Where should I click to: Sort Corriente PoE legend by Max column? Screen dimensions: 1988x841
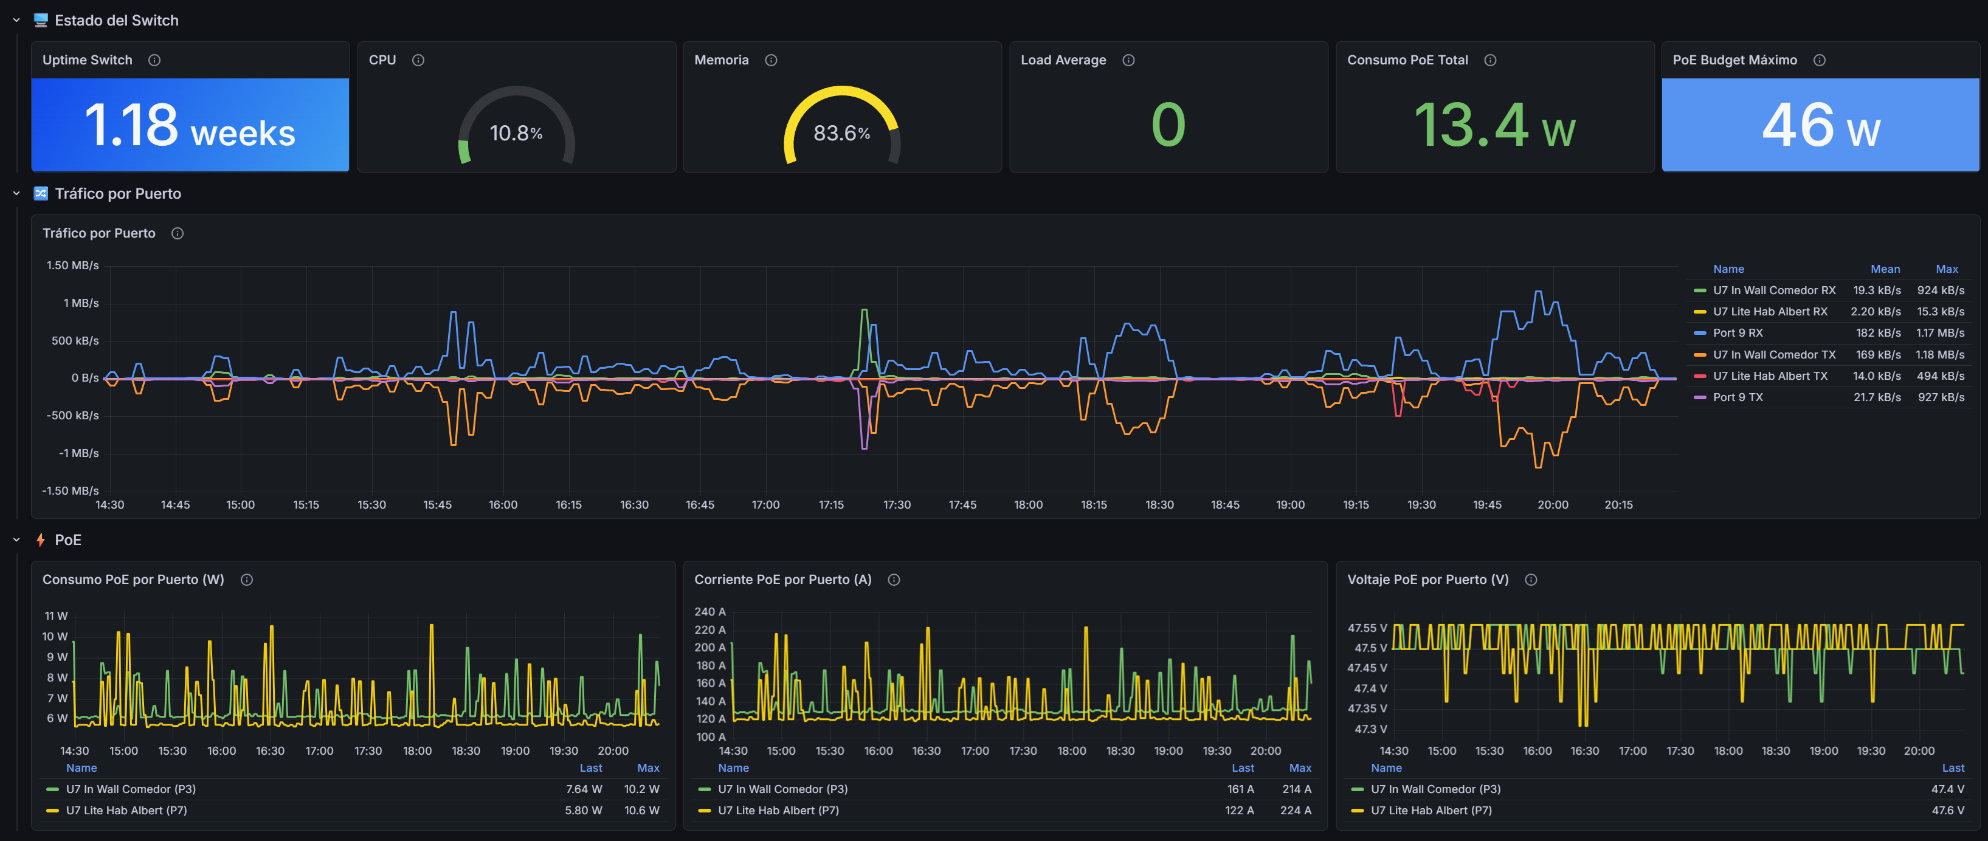pos(1300,769)
